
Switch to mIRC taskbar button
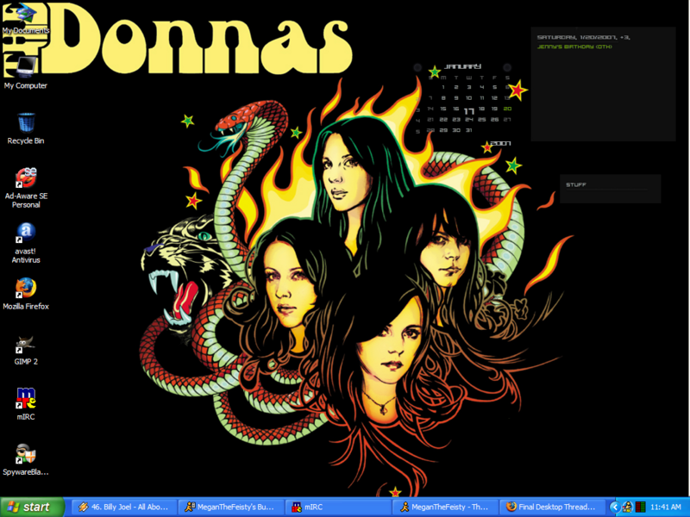(337, 507)
